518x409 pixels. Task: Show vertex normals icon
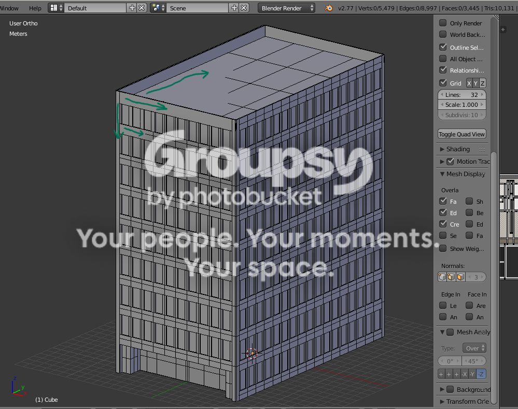tap(442, 277)
